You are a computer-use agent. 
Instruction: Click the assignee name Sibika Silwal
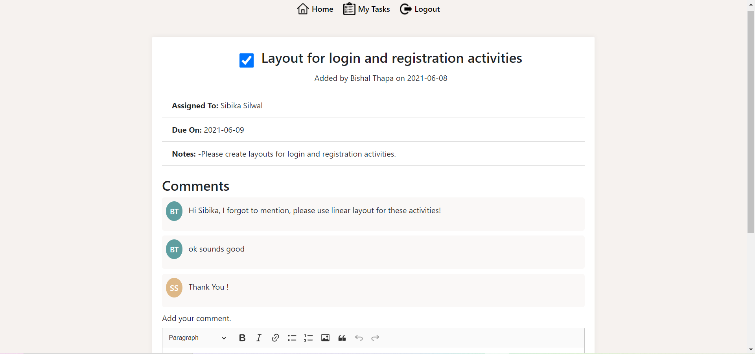click(x=241, y=106)
